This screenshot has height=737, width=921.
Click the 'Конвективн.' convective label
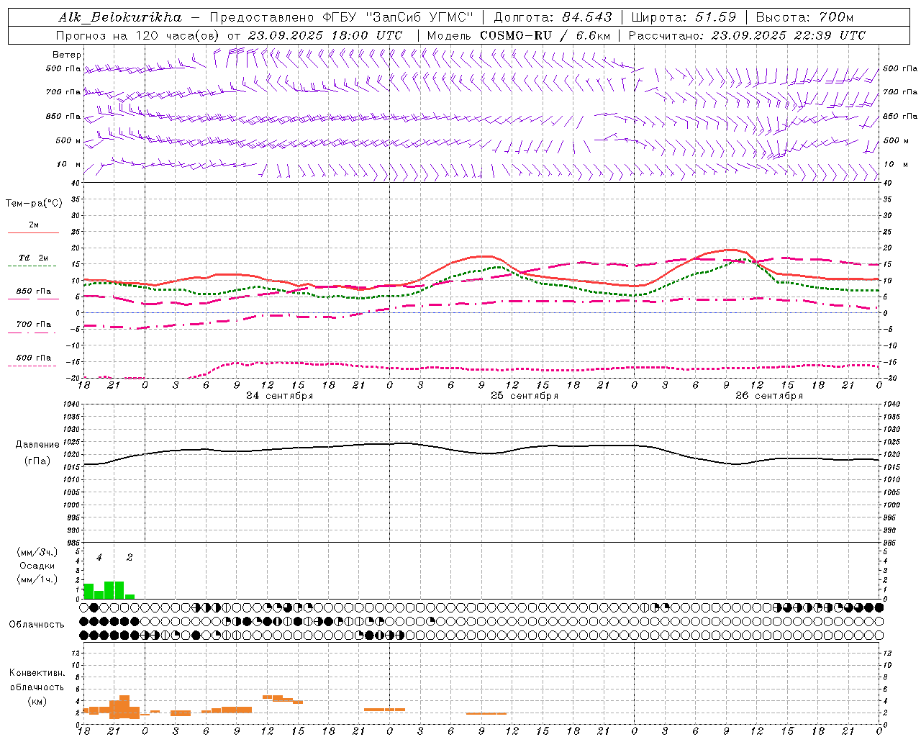pyautogui.click(x=37, y=673)
